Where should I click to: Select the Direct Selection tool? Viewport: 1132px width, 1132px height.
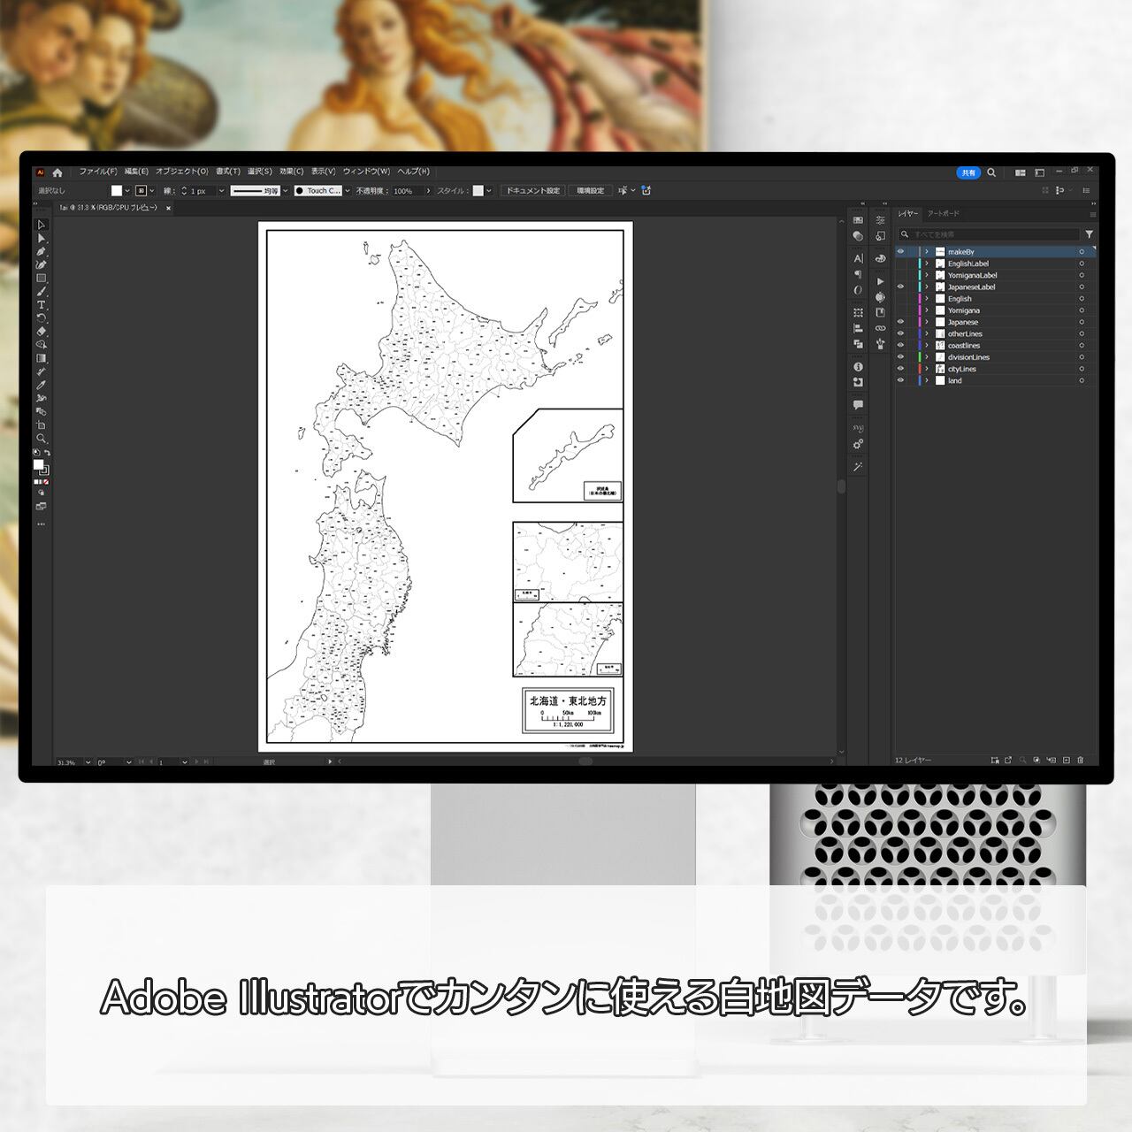click(x=41, y=239)
